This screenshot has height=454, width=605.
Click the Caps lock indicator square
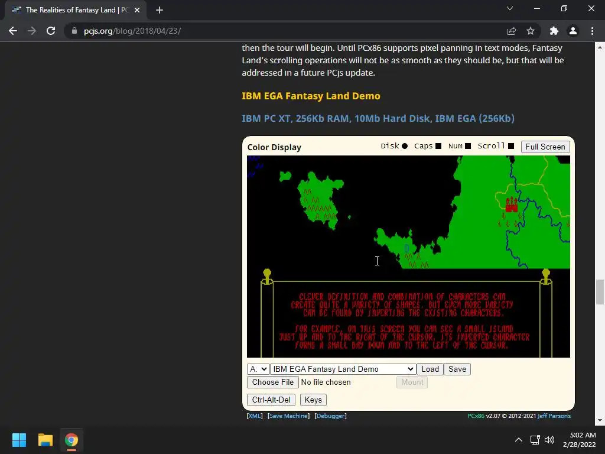[438, 146]
